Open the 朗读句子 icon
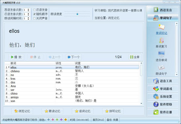 coord(161,68)
